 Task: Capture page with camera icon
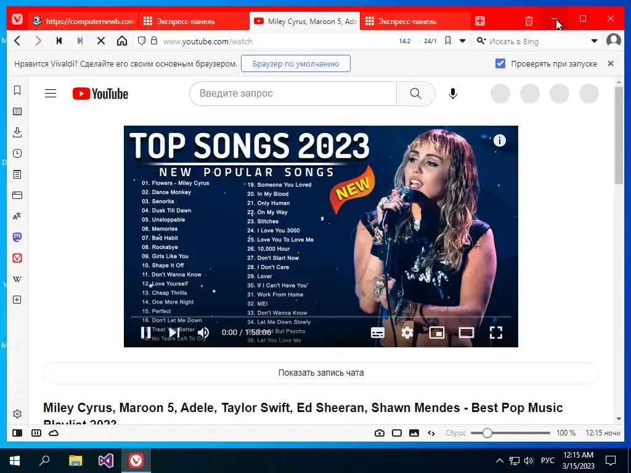point(380,433)
